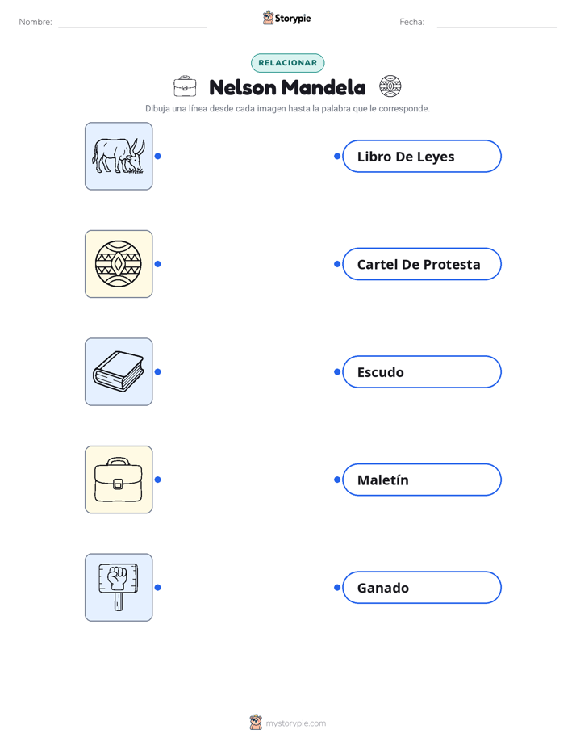The height and width of the screenshot is (746, 576).
Task: Click the Fecha input line
Action: click(497, 23)
